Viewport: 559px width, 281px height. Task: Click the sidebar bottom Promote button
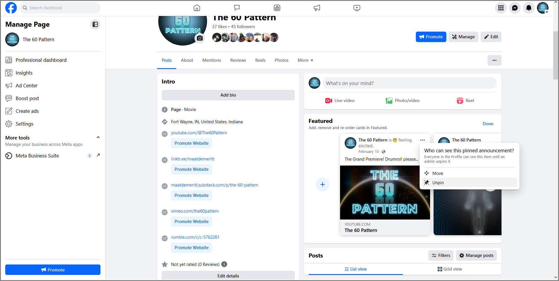53,270
